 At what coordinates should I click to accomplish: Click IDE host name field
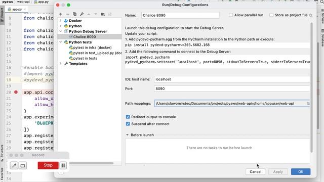(x=232, y=79)
